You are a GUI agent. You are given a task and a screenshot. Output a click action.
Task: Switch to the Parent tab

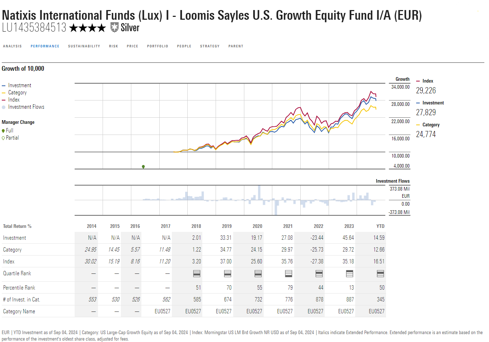[x=236, y=46]
